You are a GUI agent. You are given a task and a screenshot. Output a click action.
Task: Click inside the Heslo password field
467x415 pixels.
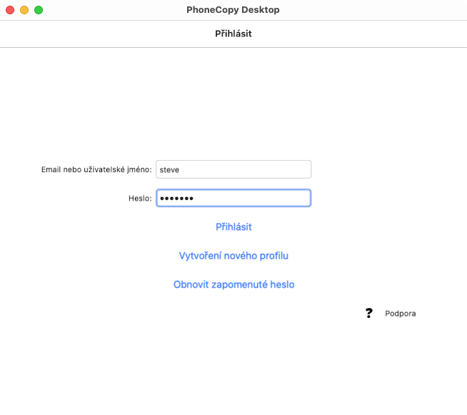(x=233, y=198)
